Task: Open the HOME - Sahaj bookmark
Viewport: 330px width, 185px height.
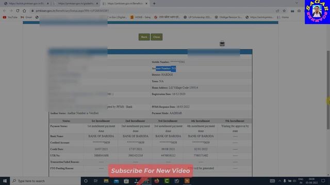Action: pyautogui.click(x=140, y=17)
